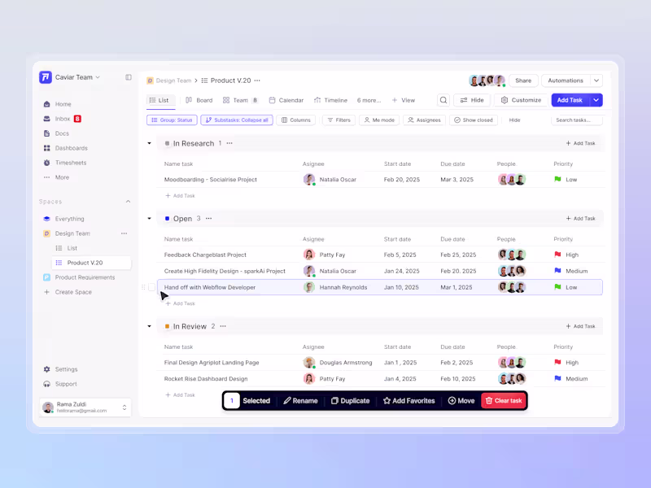651x488 pixels.
Task: Enable Show closed tasks
Action: (476, 120)
